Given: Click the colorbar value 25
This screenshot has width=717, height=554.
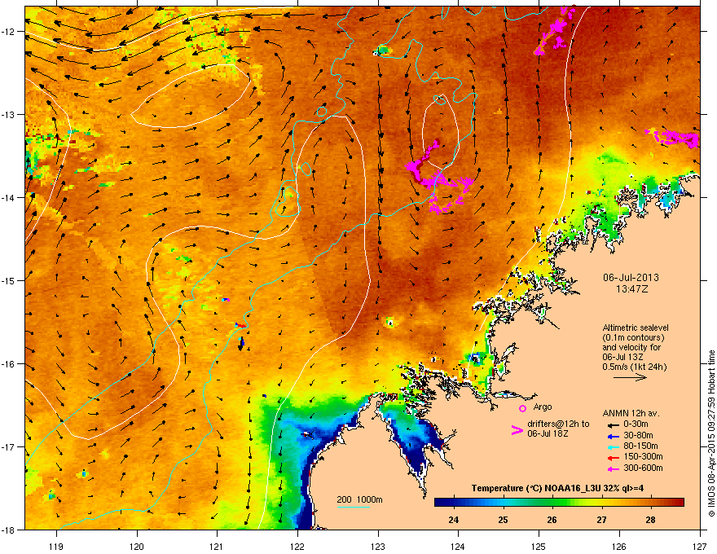Looking at the screenshot, I should coord(503,520).
